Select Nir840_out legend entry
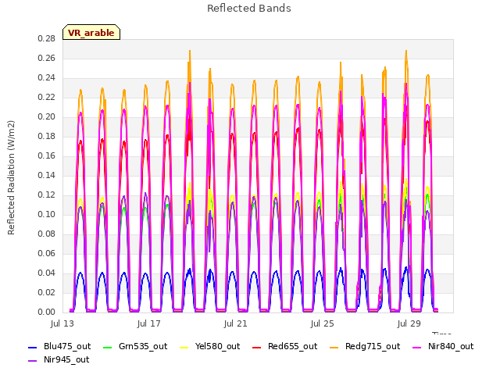500x375 pixels. pos(443,346)
